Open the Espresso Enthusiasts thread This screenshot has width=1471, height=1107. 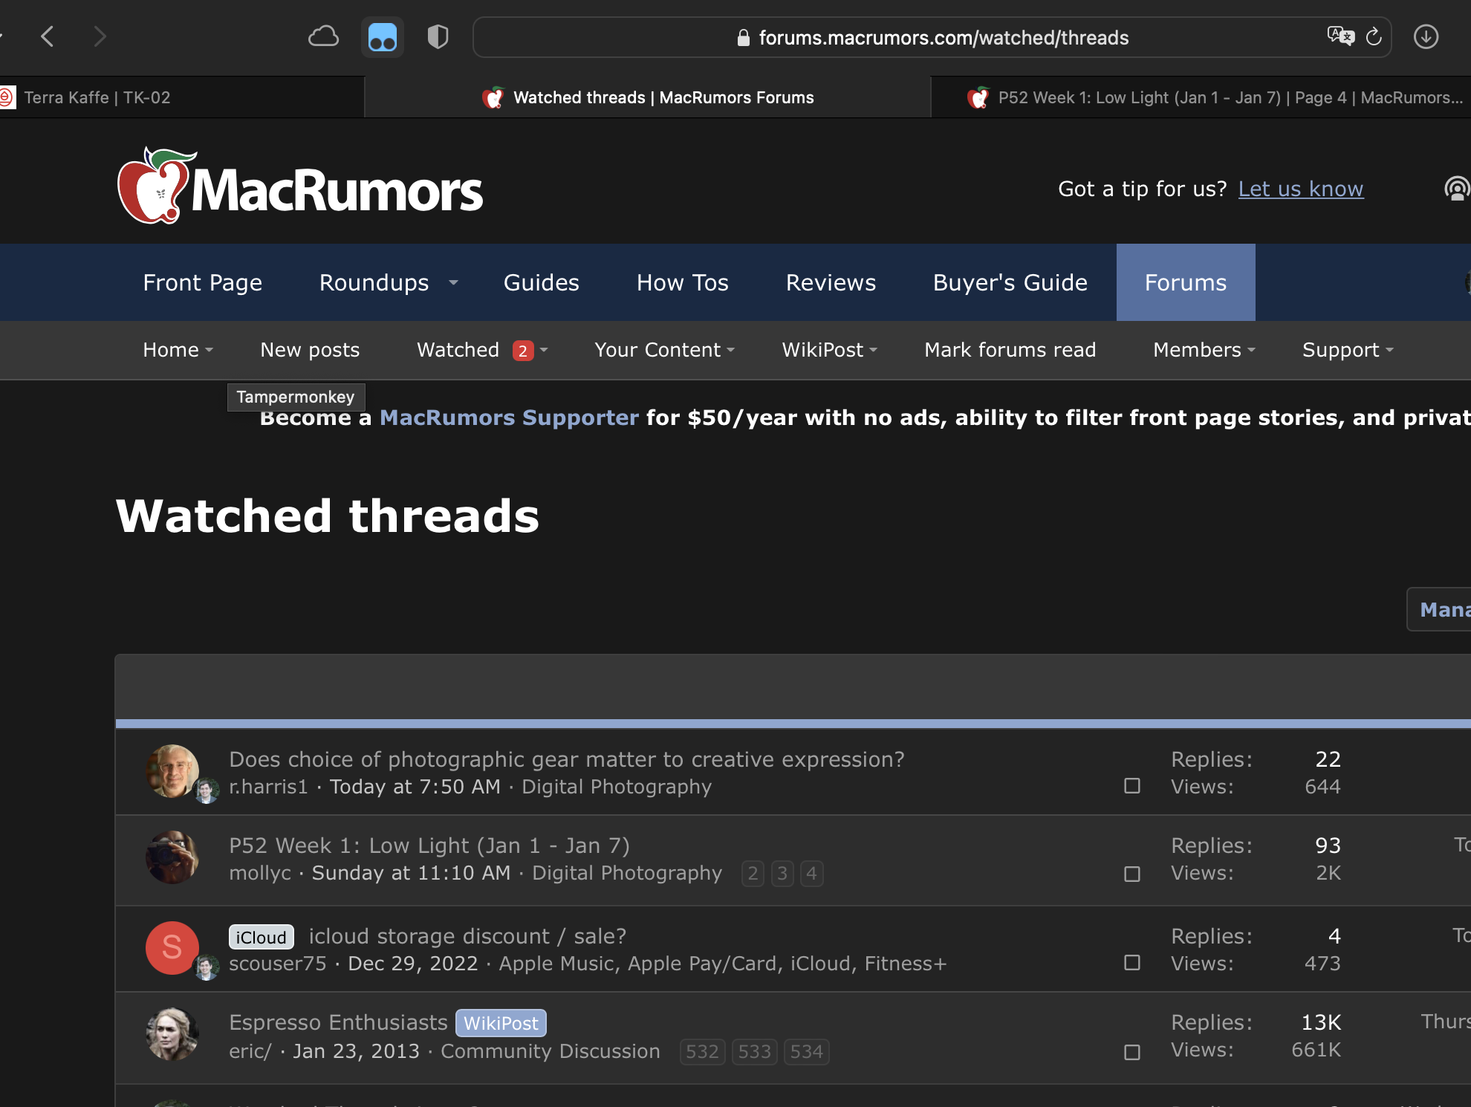pos(338,1022)
